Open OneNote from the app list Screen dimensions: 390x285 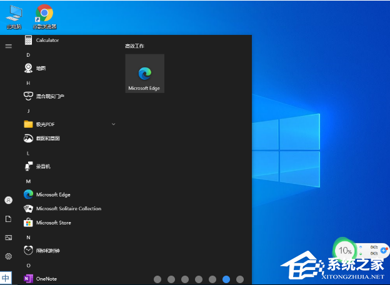pyautogui.click(x=46, y=279)
